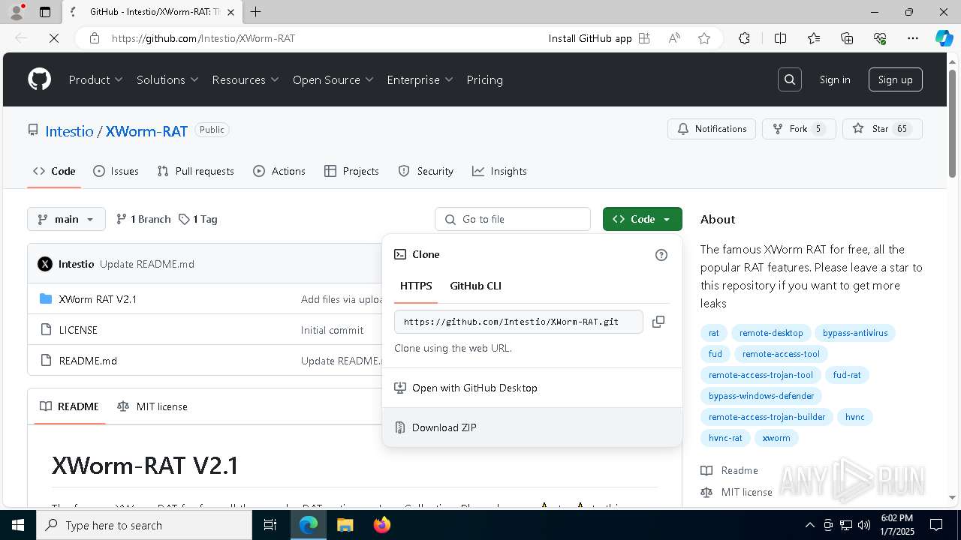View site information lock icon
Viewport: 961px width, 540px height.
pyautogui.click(x=95, y=38)
